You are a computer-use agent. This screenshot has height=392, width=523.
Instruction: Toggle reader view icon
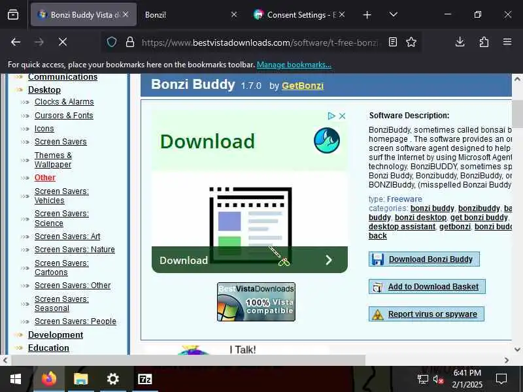point(393,42)
